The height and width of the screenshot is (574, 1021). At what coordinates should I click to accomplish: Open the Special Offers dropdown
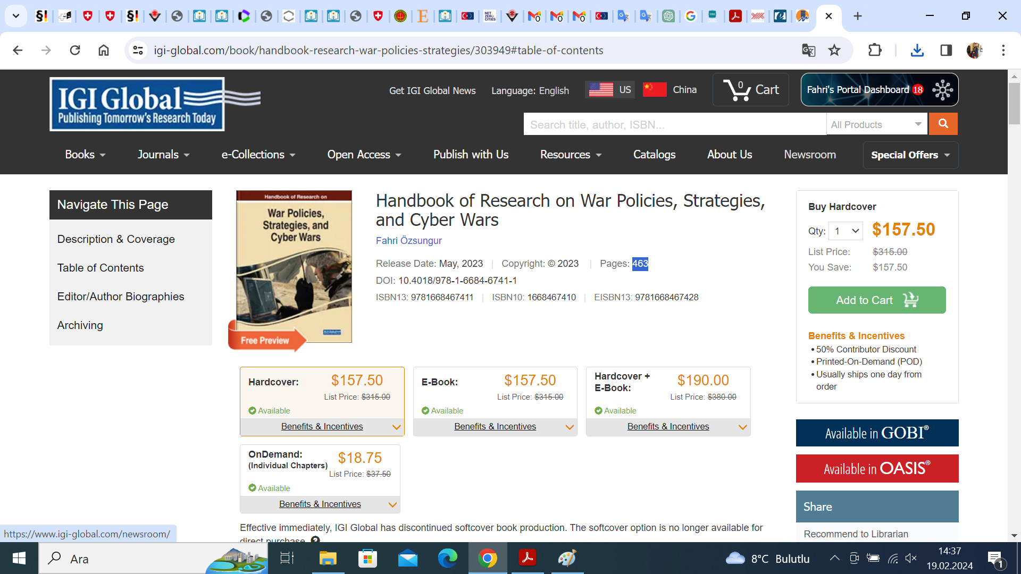click(910, 155)
